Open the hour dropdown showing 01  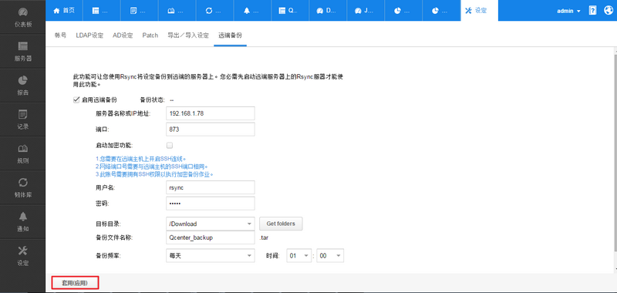coord(299,256)
